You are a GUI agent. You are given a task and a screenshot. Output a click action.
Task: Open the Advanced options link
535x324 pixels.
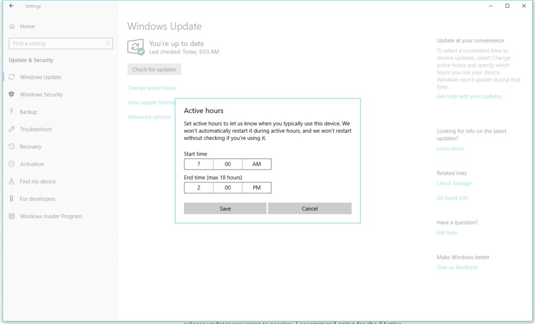(149, 117)
